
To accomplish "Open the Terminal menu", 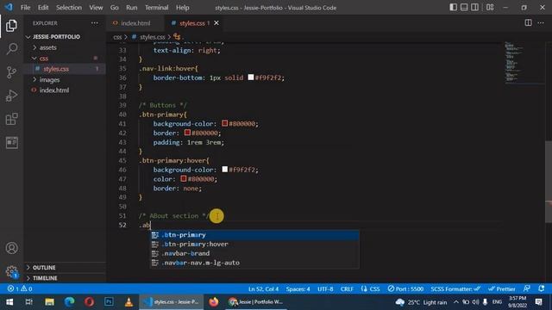I will (x=156, y=8).
